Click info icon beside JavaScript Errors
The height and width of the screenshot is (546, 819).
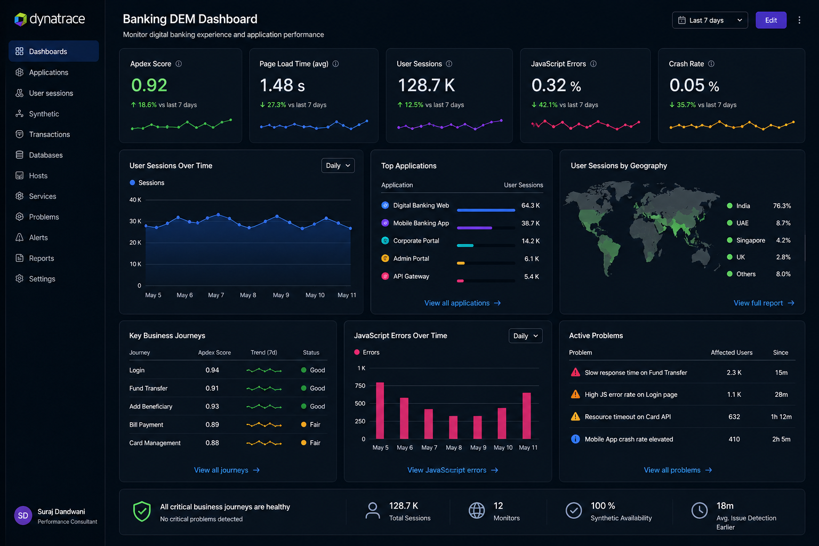[593, 63]
